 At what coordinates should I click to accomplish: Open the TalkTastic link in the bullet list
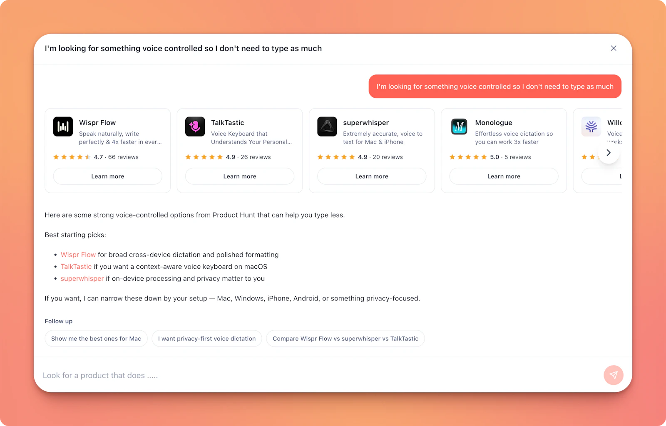76,267
